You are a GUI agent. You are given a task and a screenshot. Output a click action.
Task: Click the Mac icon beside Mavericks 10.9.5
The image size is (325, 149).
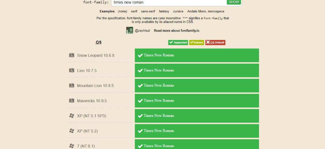pyautogui.click(x=71, y=101)
